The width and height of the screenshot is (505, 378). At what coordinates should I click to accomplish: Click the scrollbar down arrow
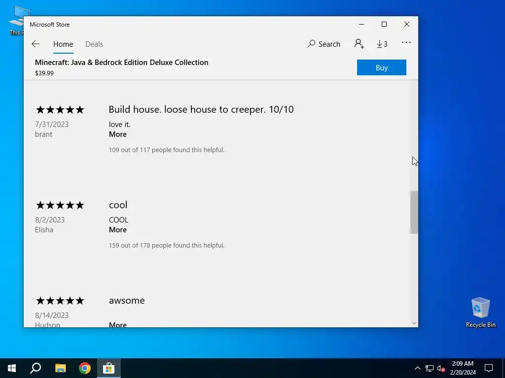[x=414, y=323]
